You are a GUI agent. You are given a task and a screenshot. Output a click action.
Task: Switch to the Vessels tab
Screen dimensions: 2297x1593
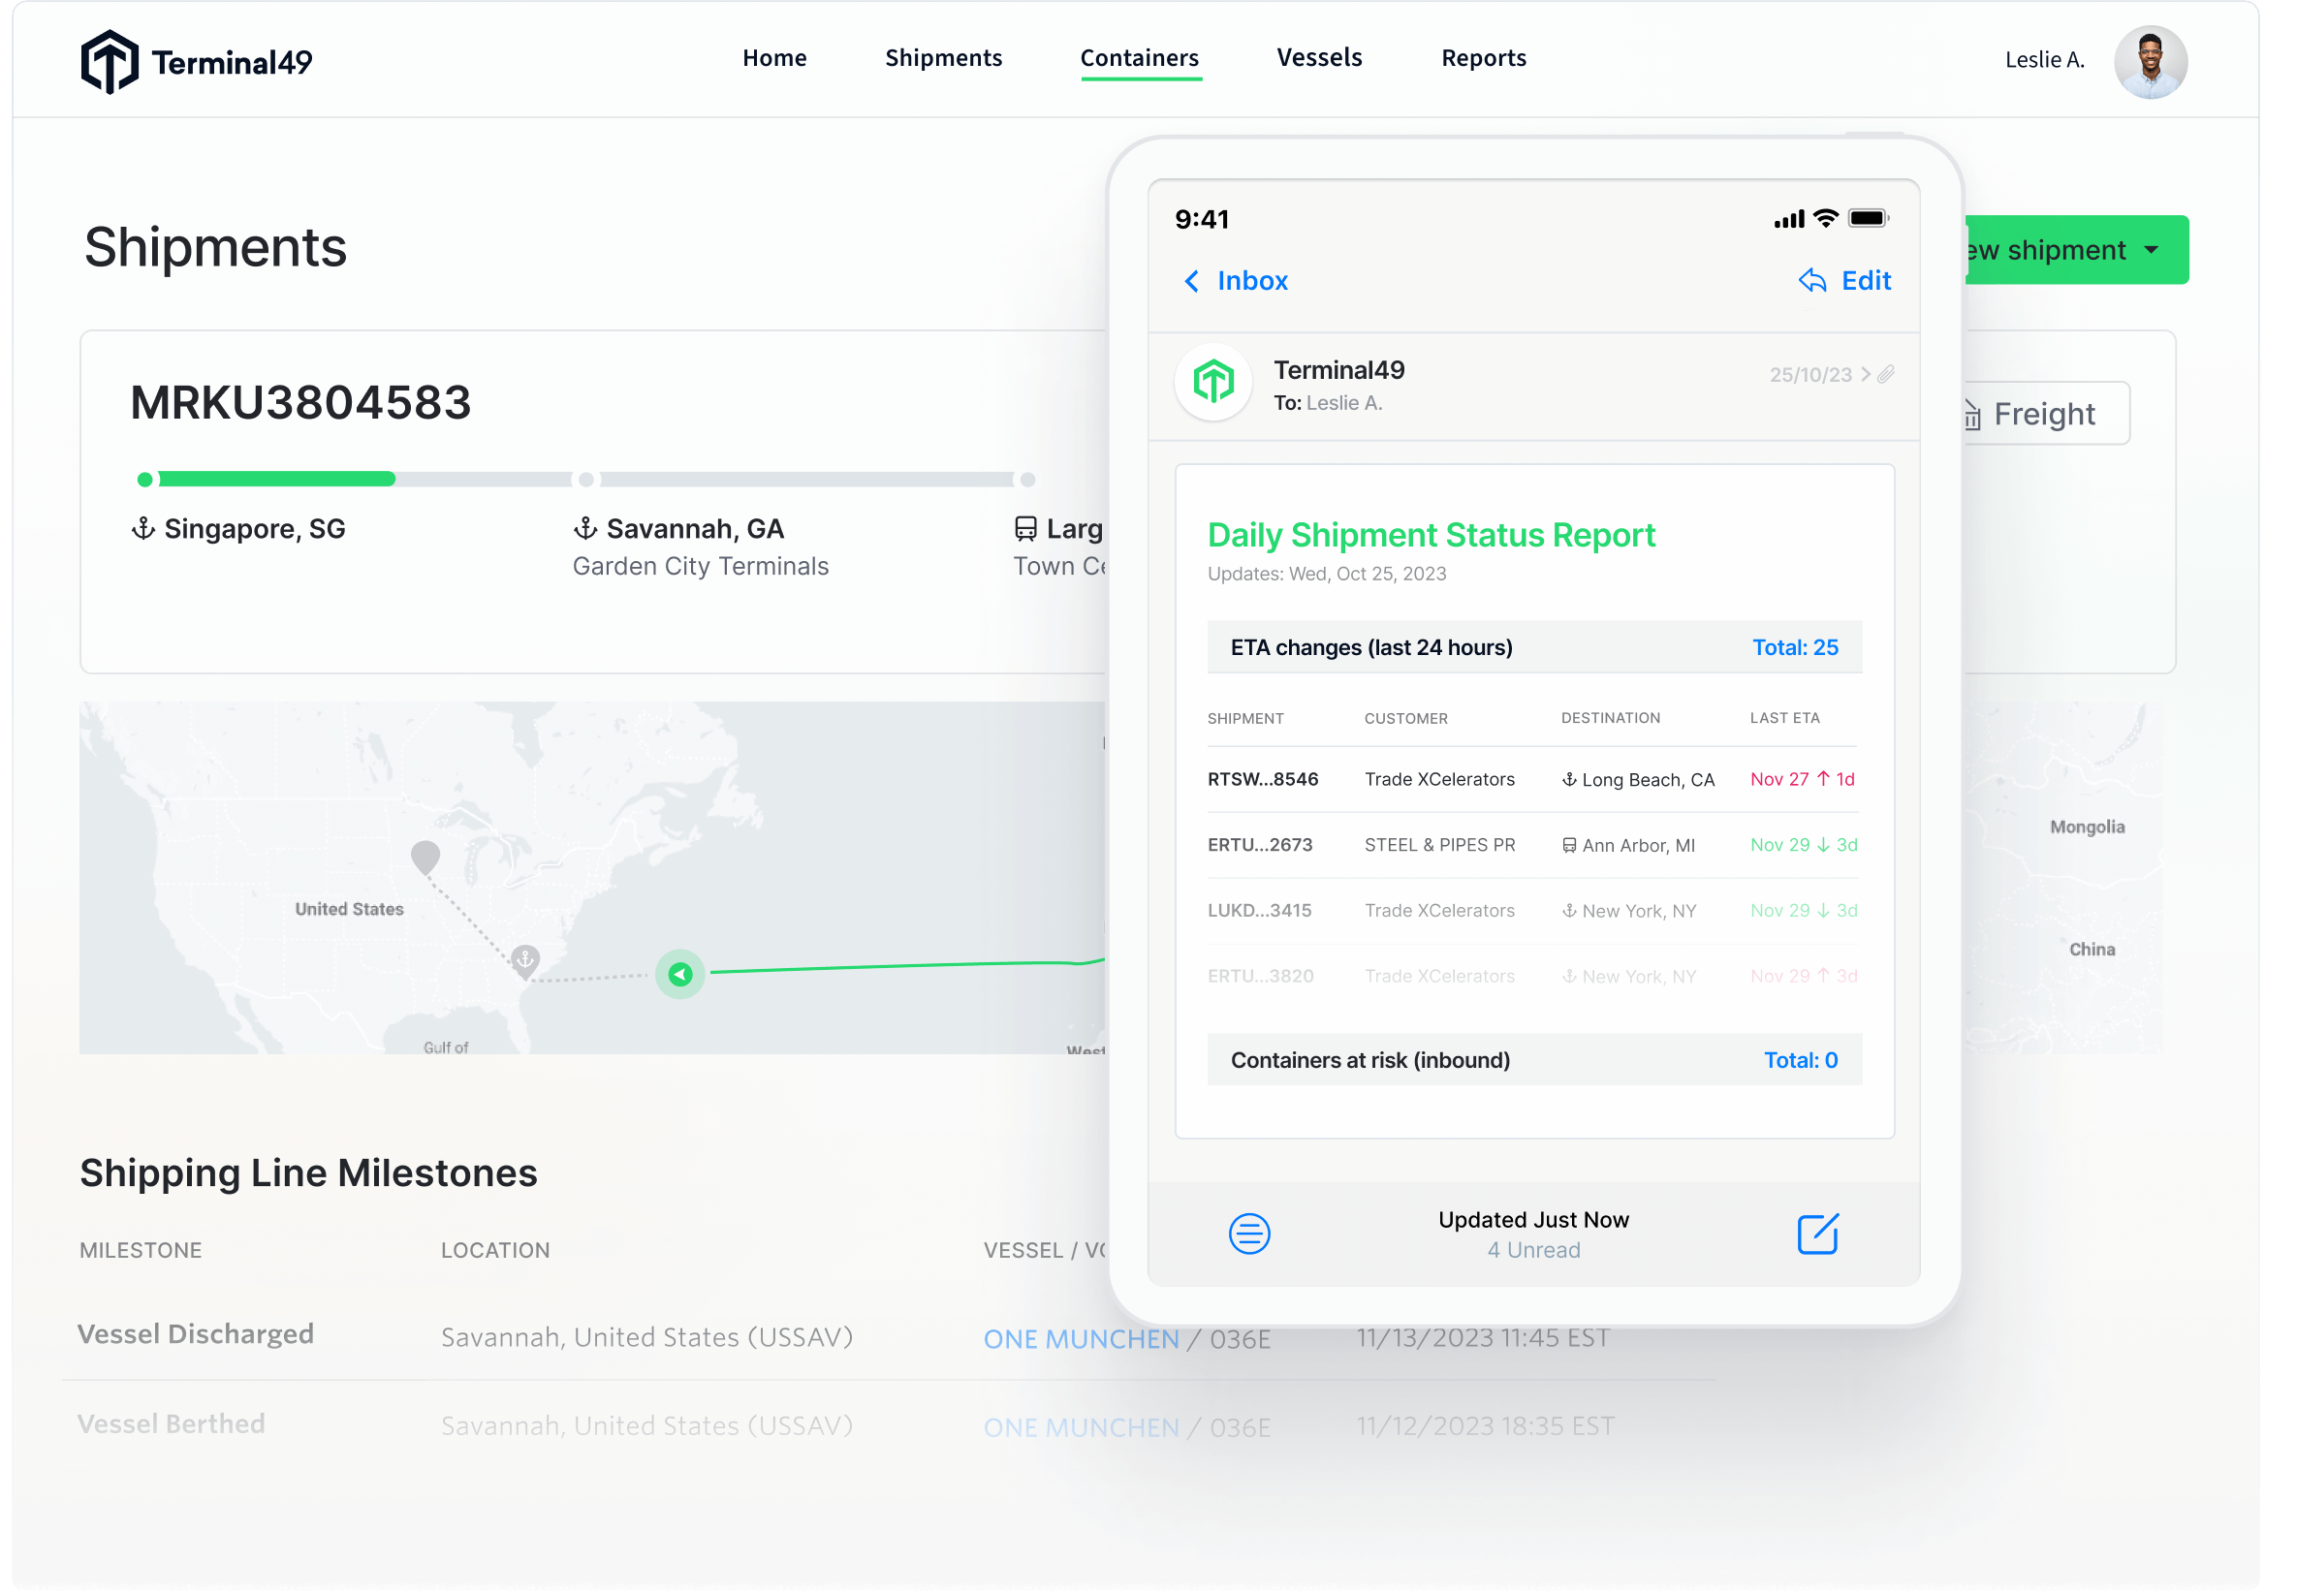[x=1319, y=58]
